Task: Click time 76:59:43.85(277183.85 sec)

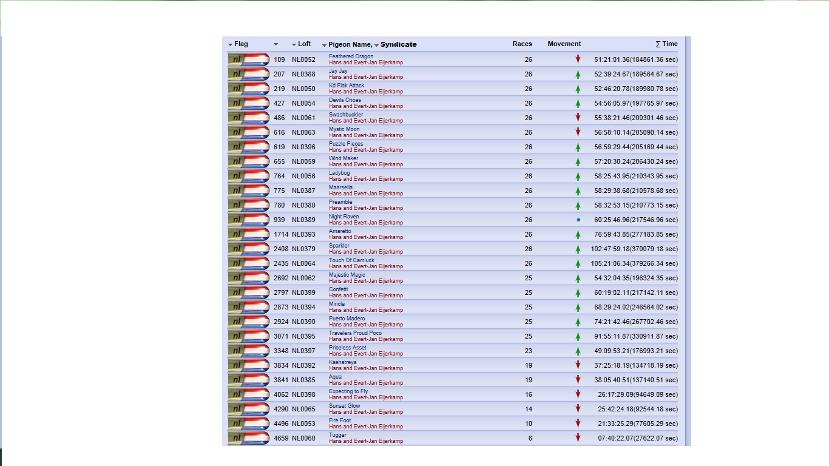Action: point(636,234)
